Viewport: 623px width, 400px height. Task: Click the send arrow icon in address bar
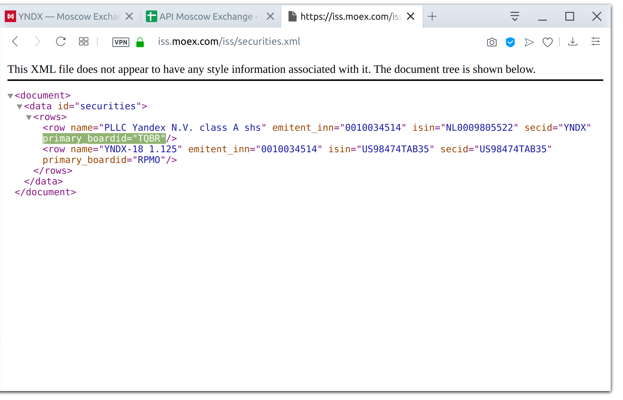(x=529, y=42)
